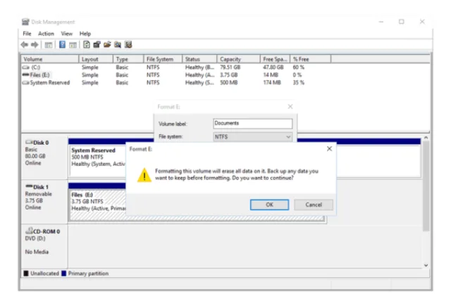
Task: Click the CD-ROM 0 disc icon
Action: point(29,230)
